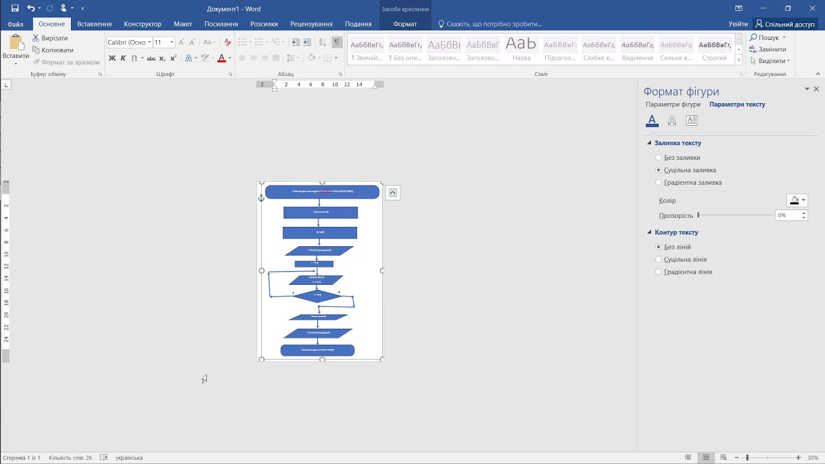Image resolution: width=825 pixels, height=464 pixels.
Task: Select the Градієнтна заливка radio option
Action: (x=658, y=182)
